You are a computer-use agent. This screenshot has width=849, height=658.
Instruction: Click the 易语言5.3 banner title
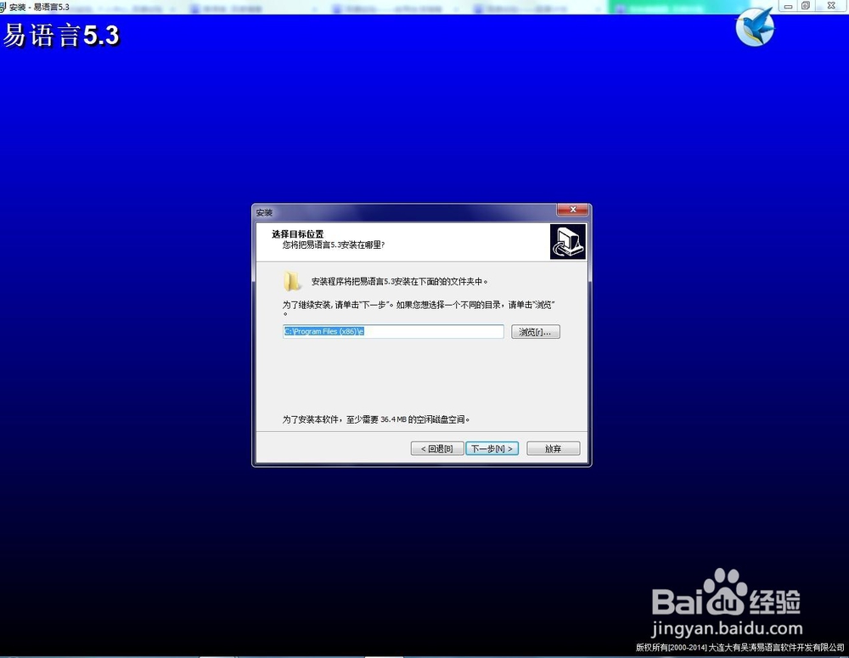[61, 36]
